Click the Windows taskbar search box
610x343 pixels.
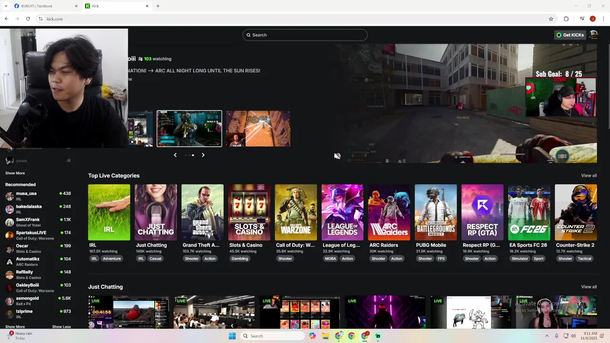(272, 336)
